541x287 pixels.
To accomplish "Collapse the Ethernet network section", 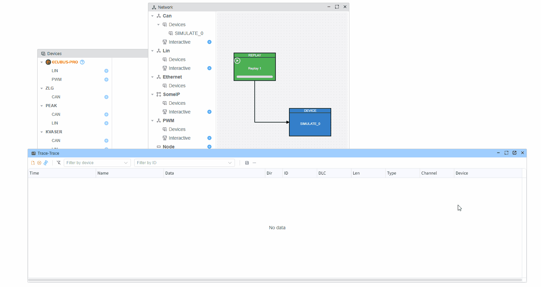I will [x=152, y=77].
